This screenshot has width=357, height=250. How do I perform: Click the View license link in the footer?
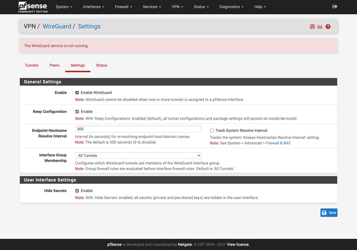pos(238,244)
